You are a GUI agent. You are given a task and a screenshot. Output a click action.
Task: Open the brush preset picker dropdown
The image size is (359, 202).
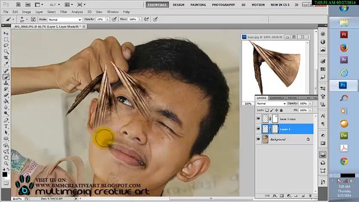click(x=27, y=20)
